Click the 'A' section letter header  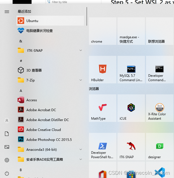[21, 91]
